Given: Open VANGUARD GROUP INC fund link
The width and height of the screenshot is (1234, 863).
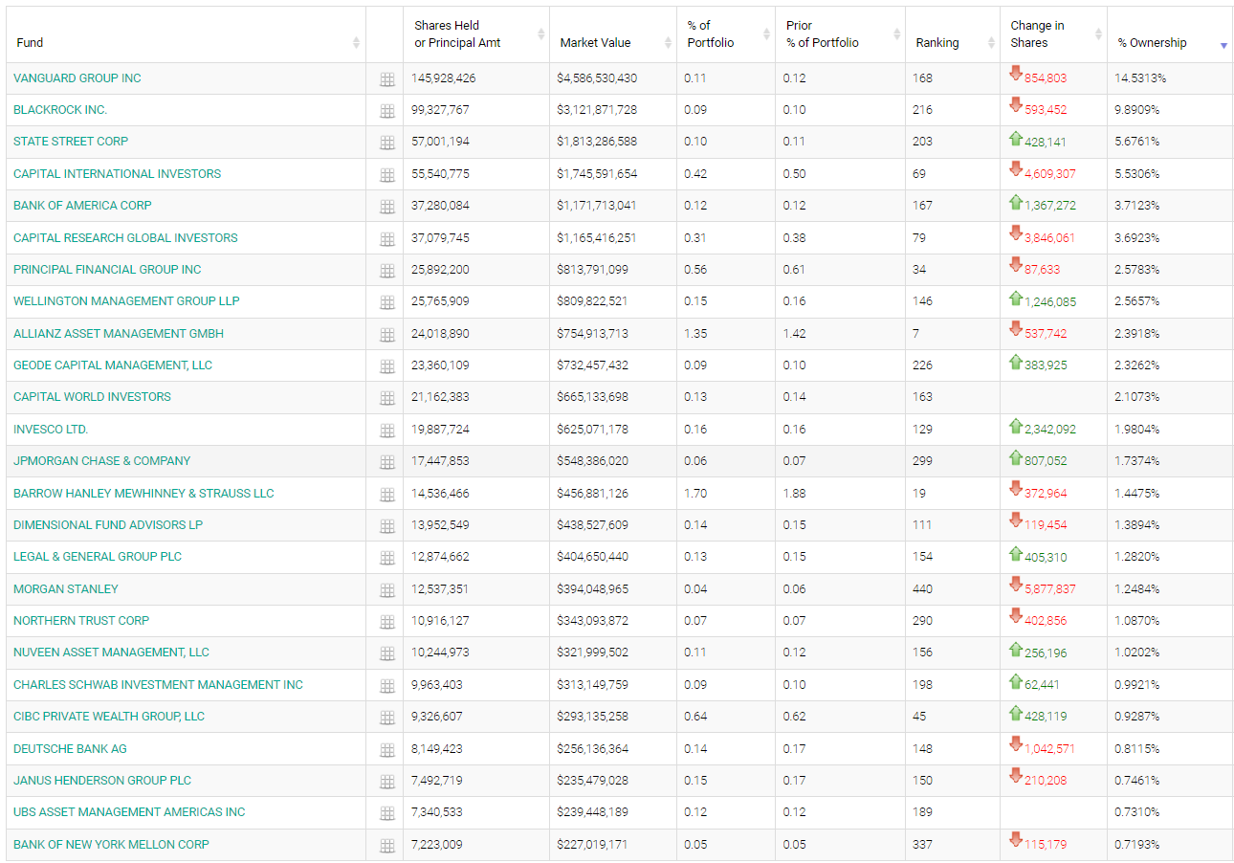Looking at the screenshot, I should 77,78.
